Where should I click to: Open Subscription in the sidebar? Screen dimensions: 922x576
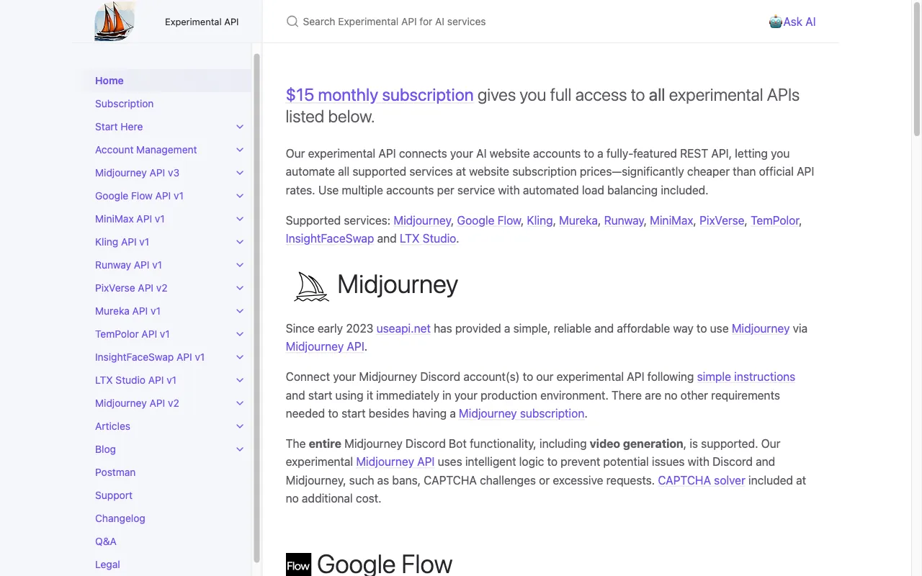[x=124, y=104]
